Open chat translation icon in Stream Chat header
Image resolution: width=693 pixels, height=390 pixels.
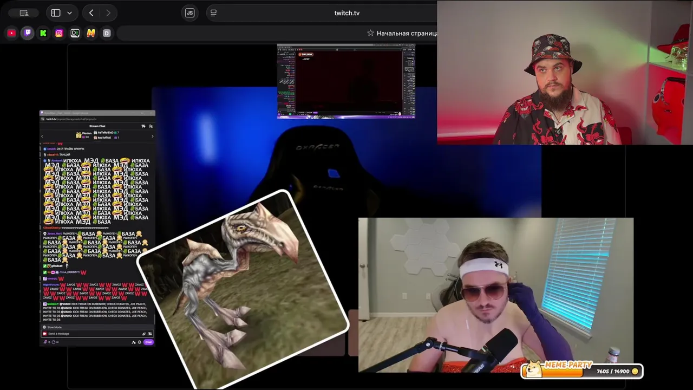click(143, 126)
